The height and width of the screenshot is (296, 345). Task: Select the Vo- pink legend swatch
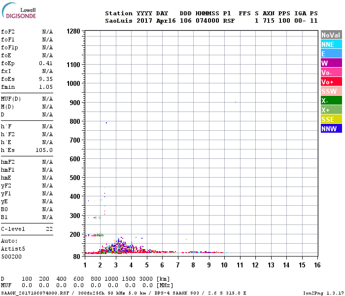(331, 72)
